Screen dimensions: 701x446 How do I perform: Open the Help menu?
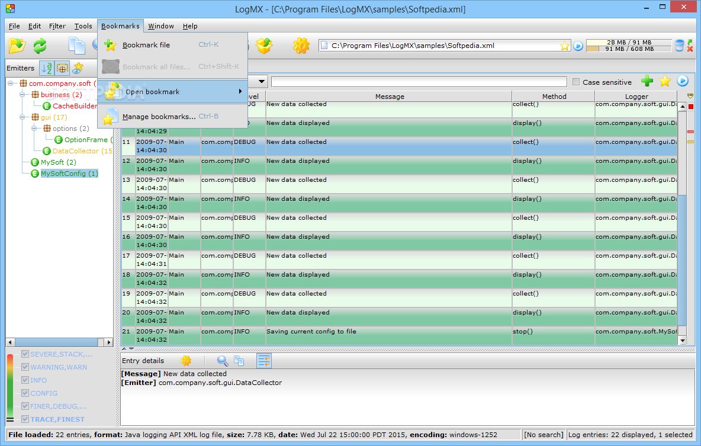click(x=190, y=26)
